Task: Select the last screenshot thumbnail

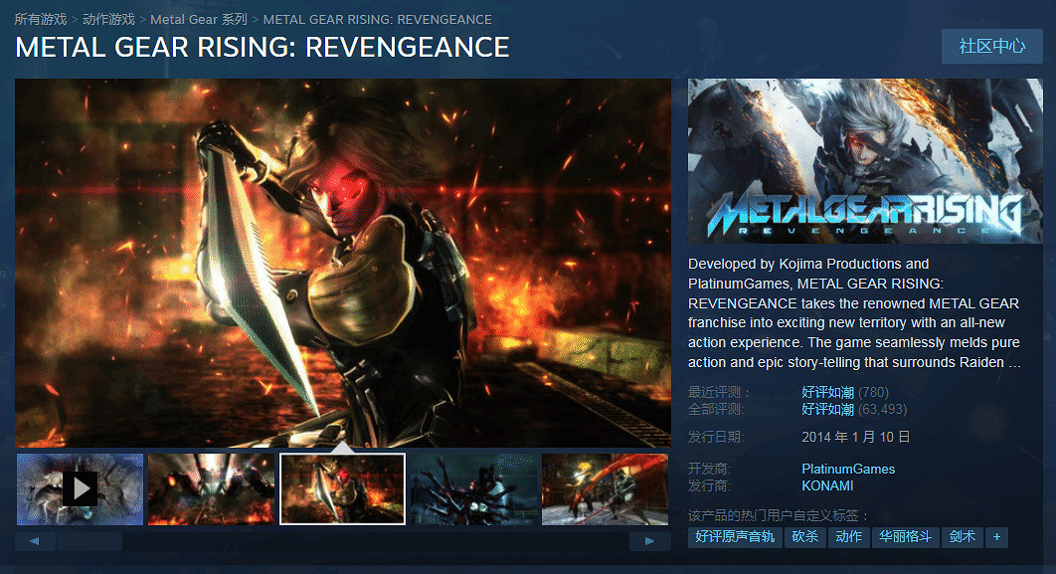Action: coord(605,488)
